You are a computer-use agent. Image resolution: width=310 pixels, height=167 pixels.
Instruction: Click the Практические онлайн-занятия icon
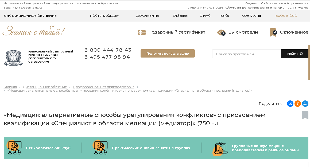(100, 148)
